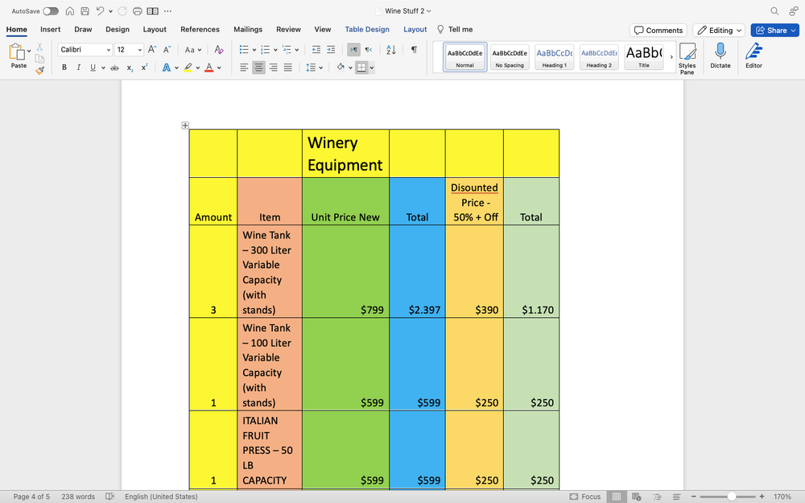805x503 pixels.
Task: Open the Review ribbon tab
Action: pyautogui.click(x=288, y=29)
